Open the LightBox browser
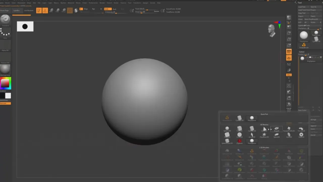The width and height of the screenshot is (323, 182). tap(16, 11)
